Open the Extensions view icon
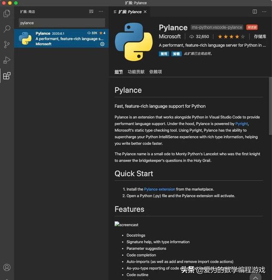This screenshot has height=280, width=272. [x=7, y=76]
